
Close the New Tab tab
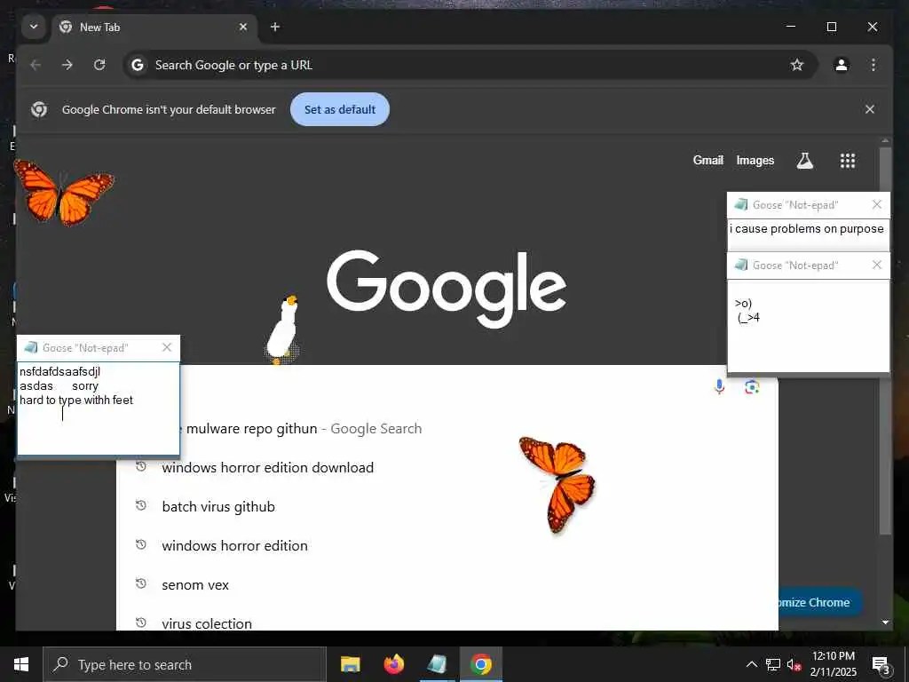[x=243, y=27]
